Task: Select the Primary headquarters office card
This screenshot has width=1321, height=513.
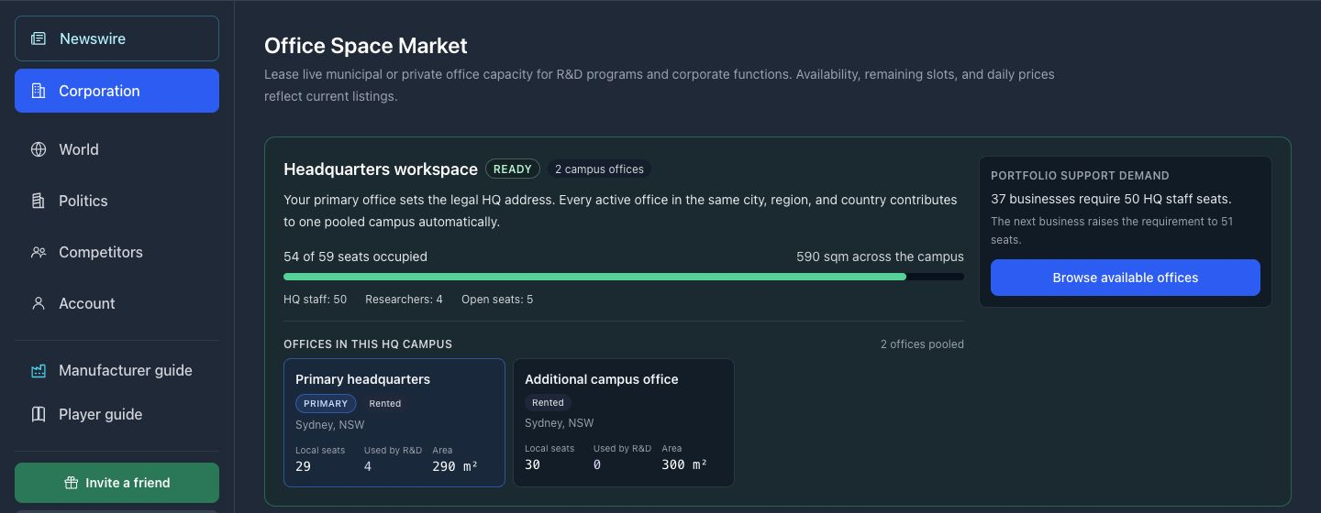Action: click(394, 422)
